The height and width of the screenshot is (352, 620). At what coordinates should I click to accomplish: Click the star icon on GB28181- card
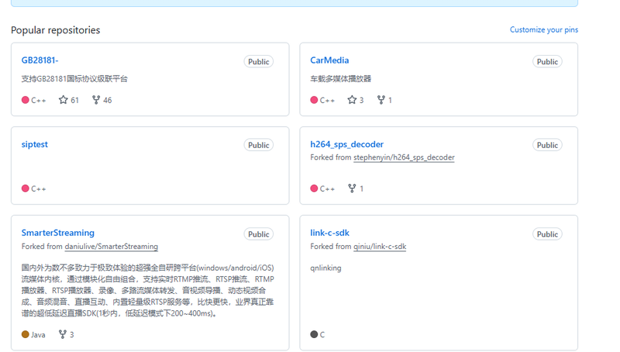pos(64,100)
